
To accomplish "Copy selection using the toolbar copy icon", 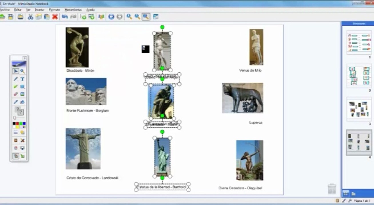I will (x=39, y=17).
